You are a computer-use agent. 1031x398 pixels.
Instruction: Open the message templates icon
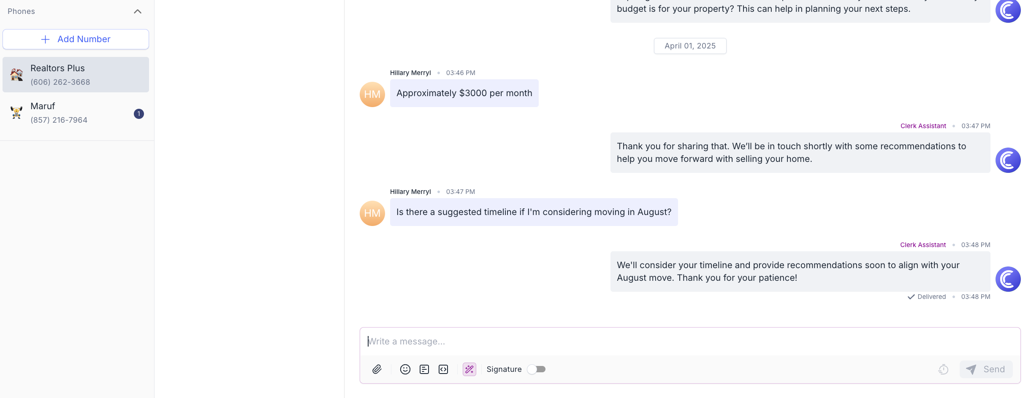coord(424,369)
